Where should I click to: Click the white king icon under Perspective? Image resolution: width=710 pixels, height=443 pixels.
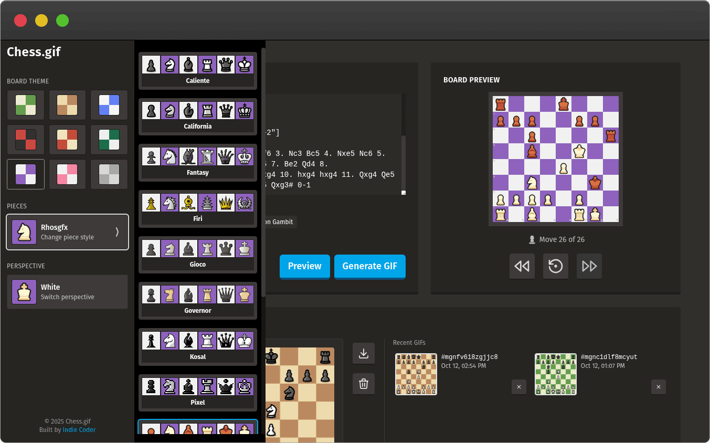(x=24, y=292)
